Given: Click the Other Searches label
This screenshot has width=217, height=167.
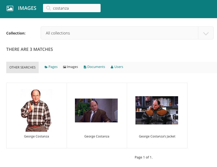Looking at the screenshot, I should pos(22,67).
